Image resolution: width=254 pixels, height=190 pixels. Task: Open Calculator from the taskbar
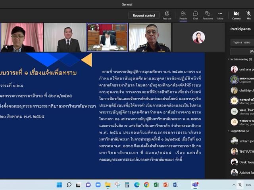pyautogui.click(x=127, y=185)
